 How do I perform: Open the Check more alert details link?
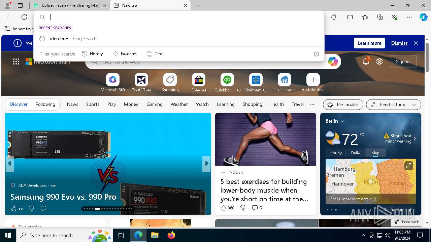[353, 199]
